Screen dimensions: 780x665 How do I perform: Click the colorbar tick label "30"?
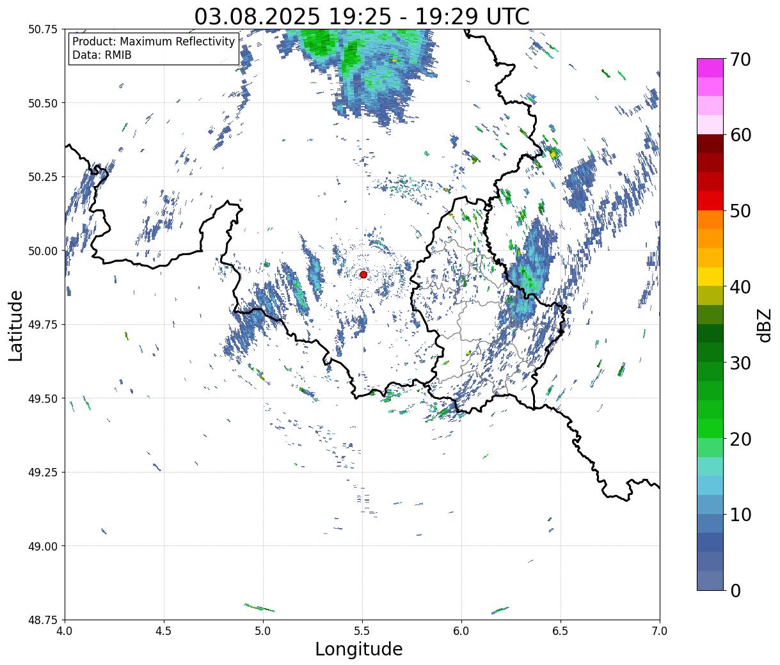(x=740, y=363)
